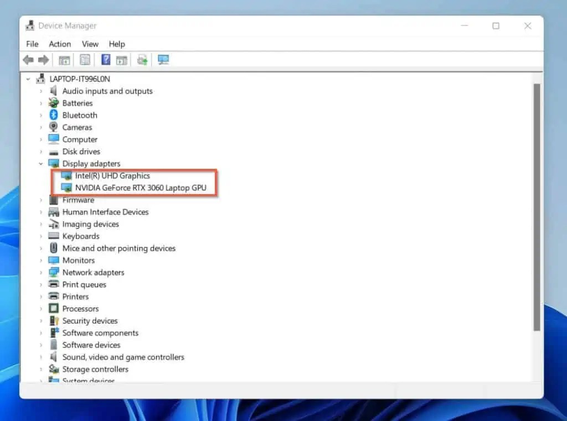Expand the Sound, video and game controllers category
This screenshot has height=421, width=567.
click(x=40, y=357)
